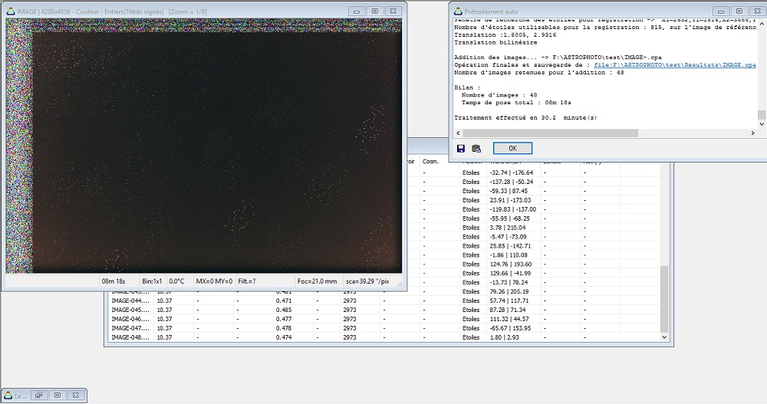Screen dimensions: 767x404
Task: Click right arrow of log horizontal scrollbar
Action: [752, 133]
